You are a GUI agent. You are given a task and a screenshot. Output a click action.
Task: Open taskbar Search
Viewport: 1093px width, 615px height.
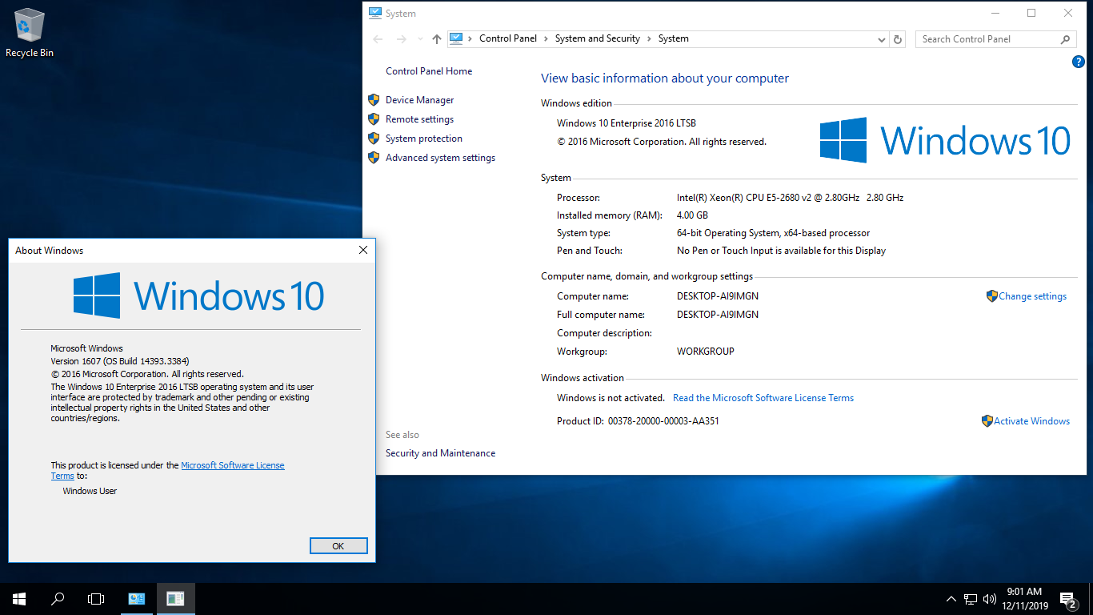pos(58,599)
